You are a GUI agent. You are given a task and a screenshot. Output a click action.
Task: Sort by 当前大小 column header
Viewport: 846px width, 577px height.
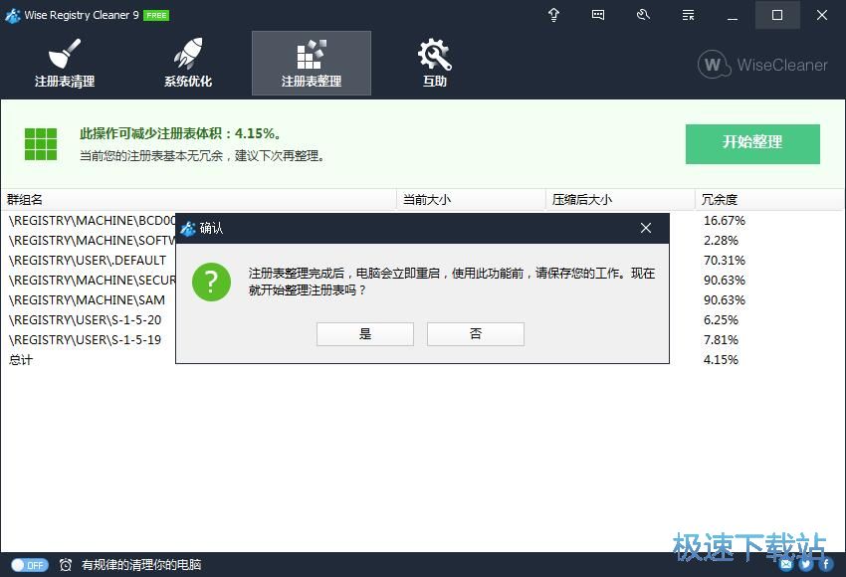pos(471,200)
